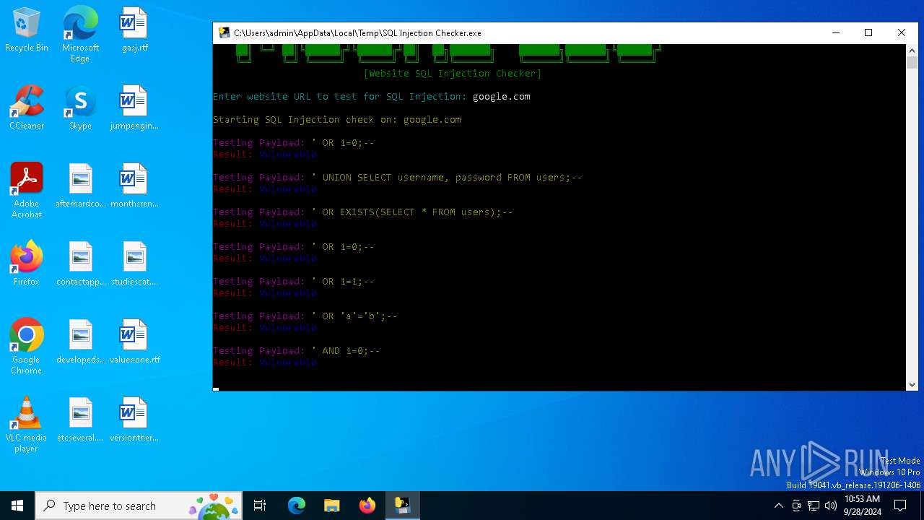
Task: Launch Skype from the desktop
Action: [80, 107]
